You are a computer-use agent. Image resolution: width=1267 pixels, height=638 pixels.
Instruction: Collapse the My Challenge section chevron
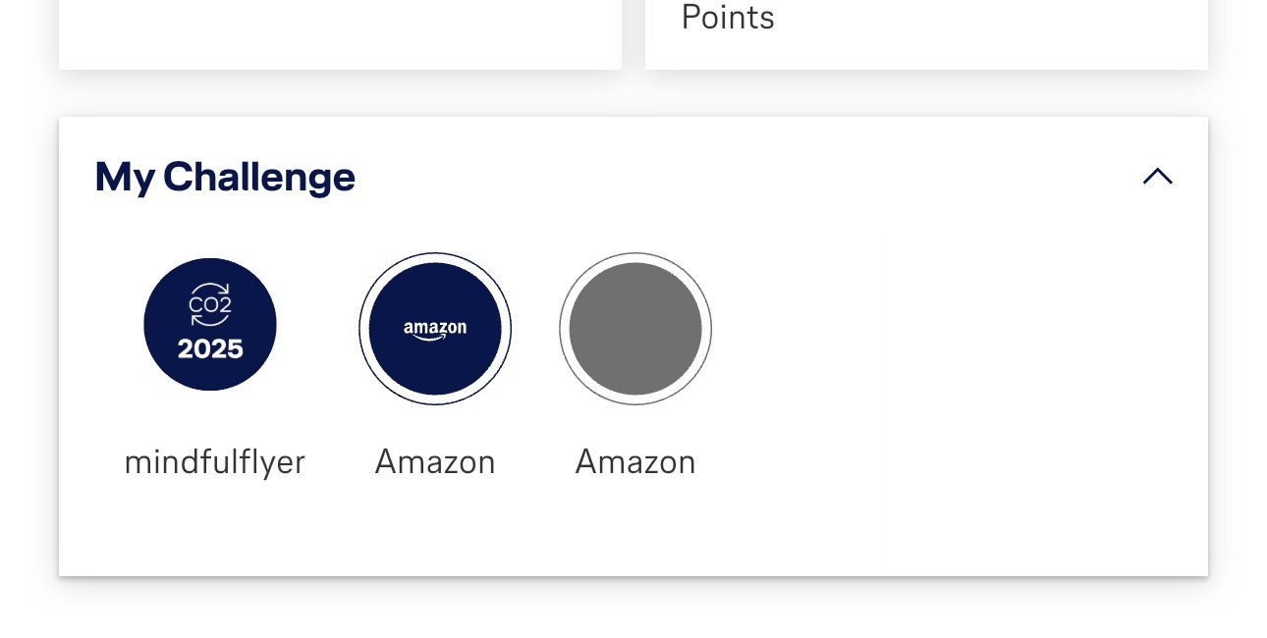(1158, 177)
